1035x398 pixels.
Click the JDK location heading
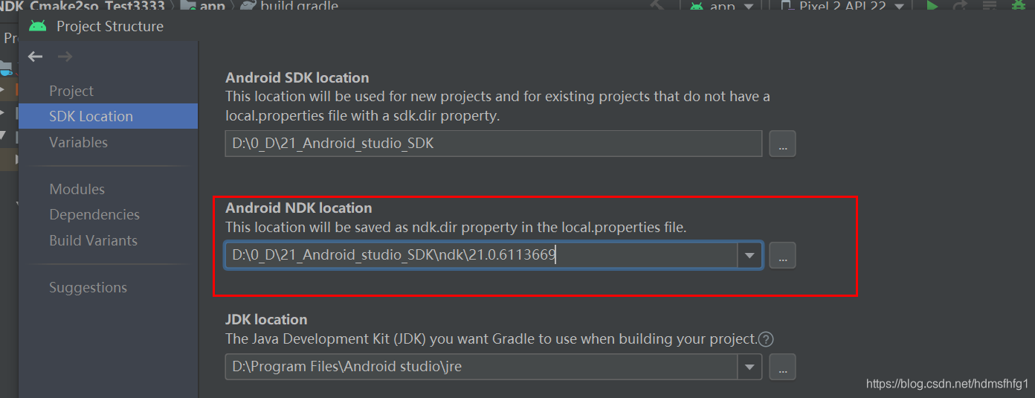pos(266,319)
